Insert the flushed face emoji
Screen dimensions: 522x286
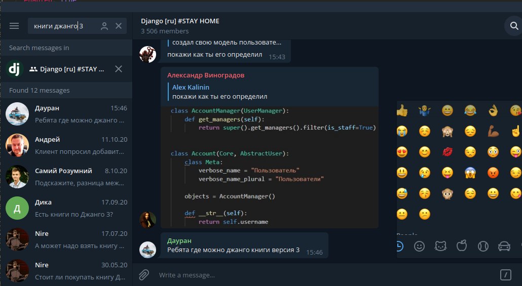(x=493, y=152)
